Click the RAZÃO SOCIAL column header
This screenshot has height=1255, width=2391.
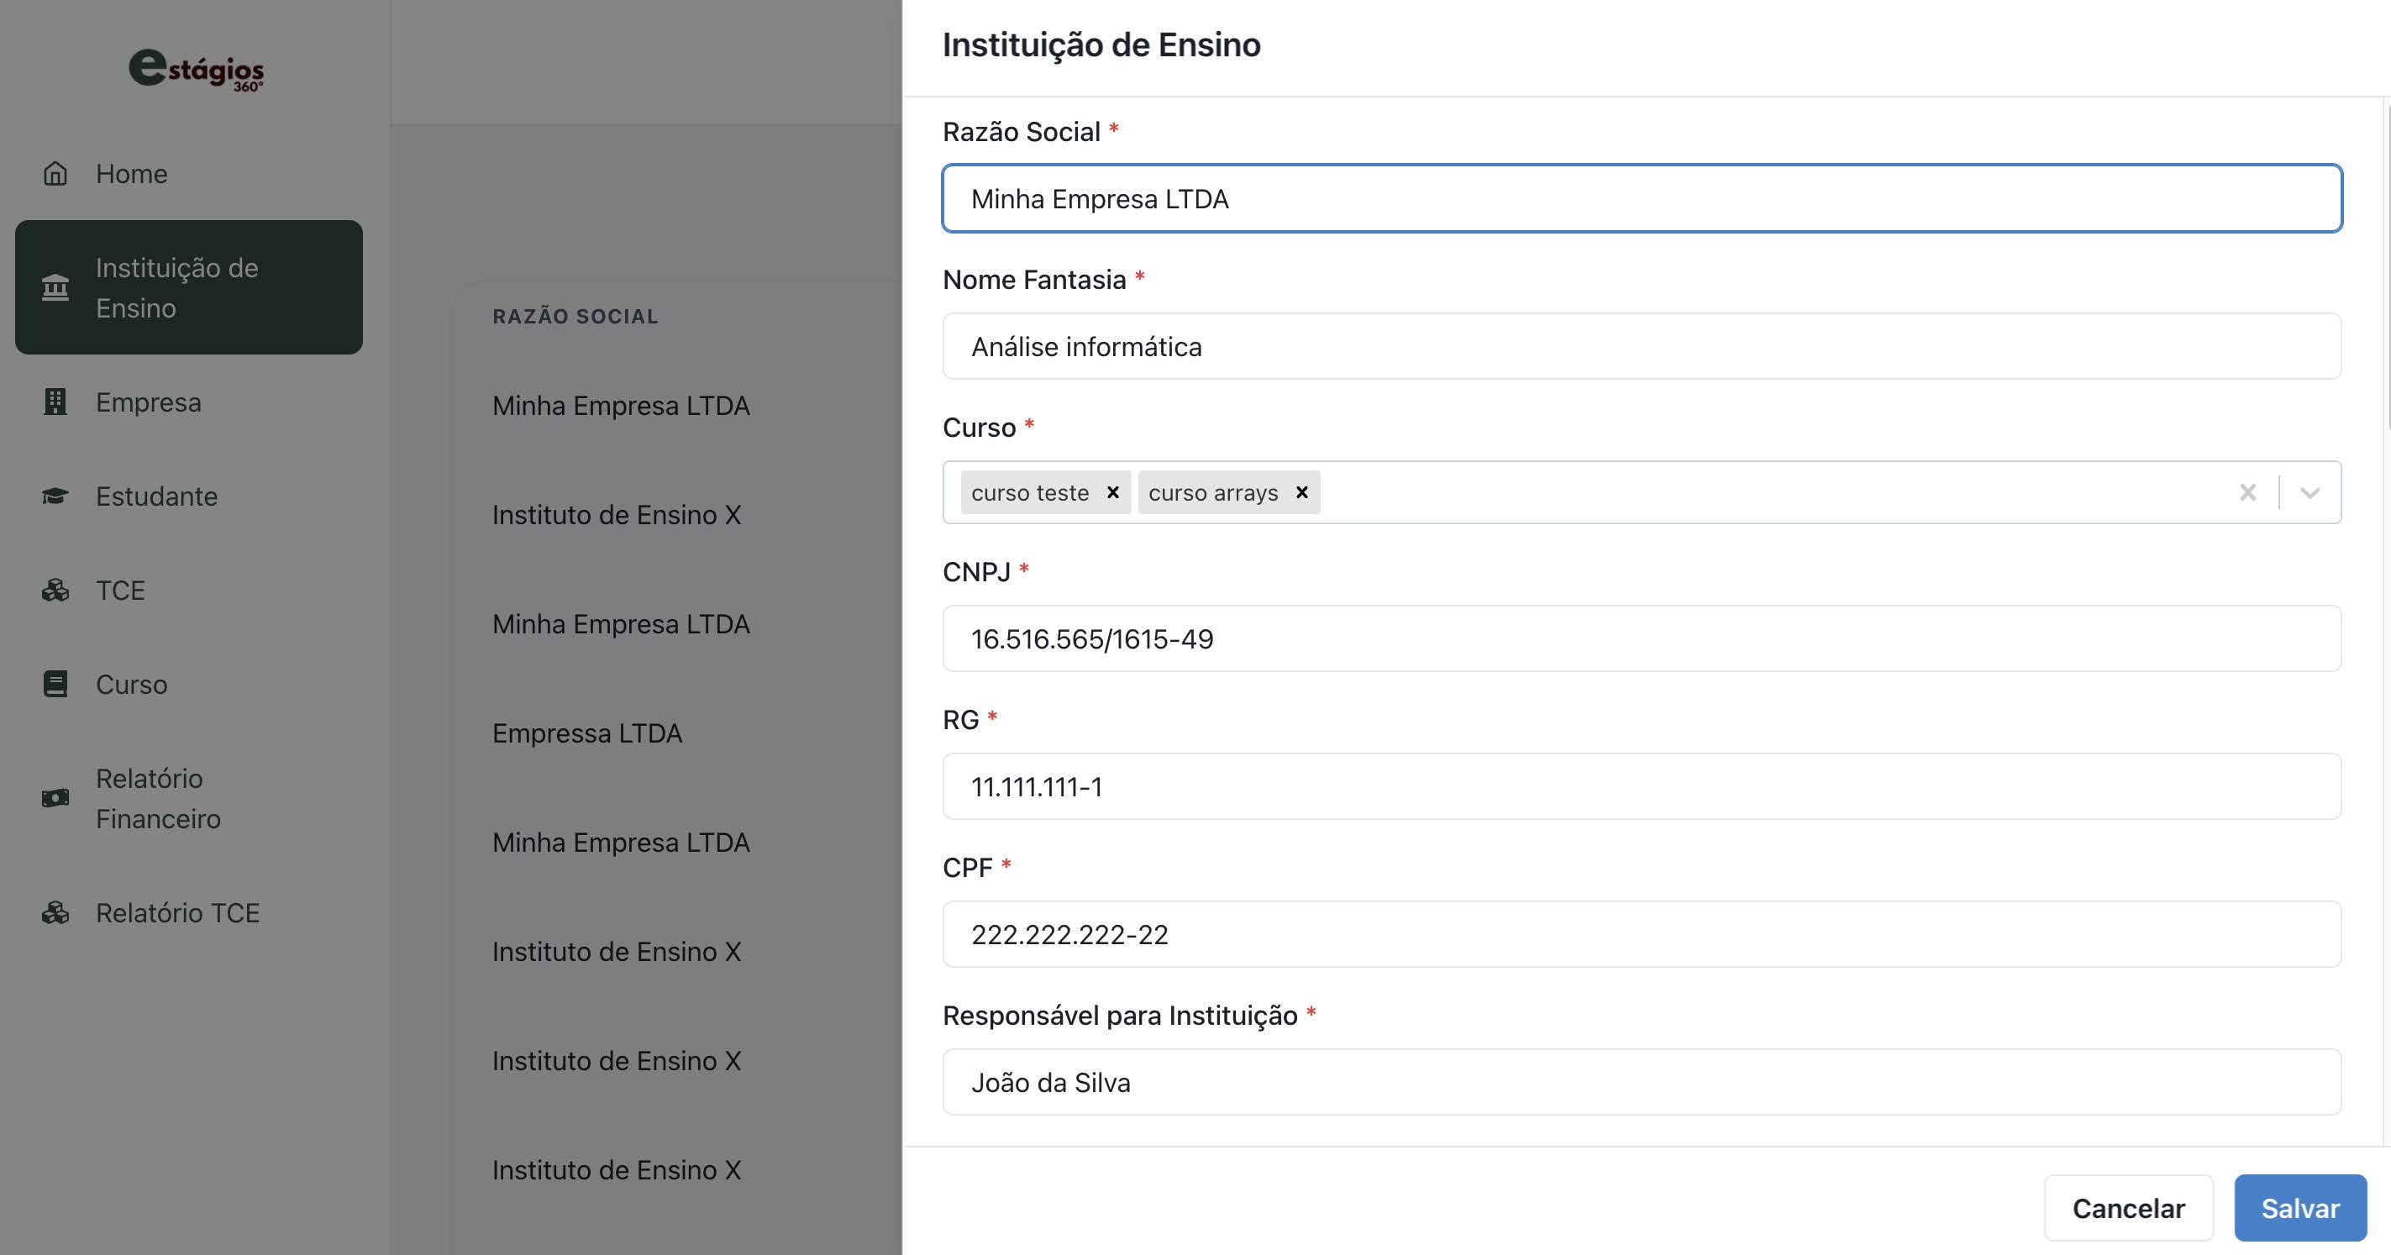click(x=575, y=317)
